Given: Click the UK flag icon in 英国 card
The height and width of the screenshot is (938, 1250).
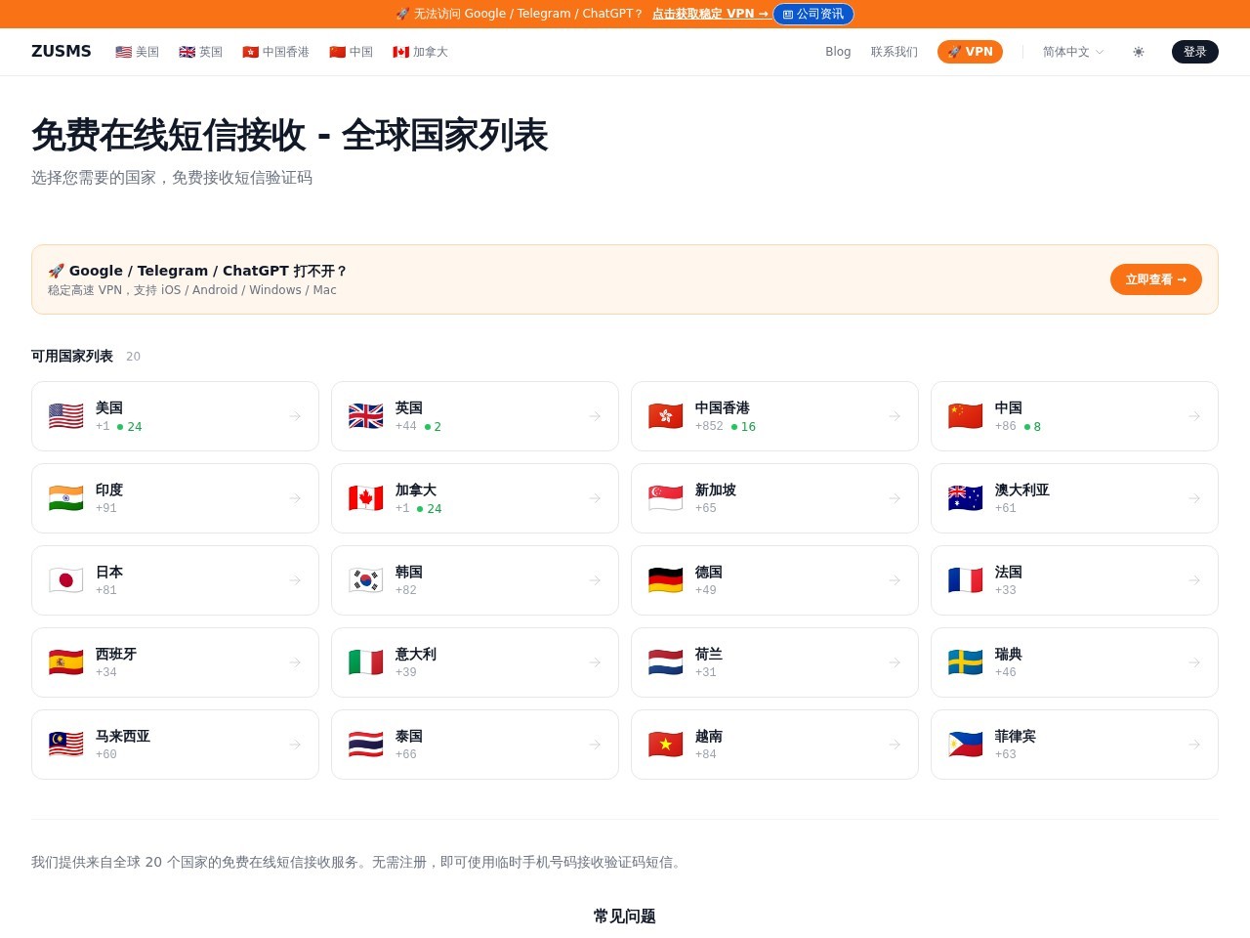Looking at the screenshot, I should tap(366, 416).
